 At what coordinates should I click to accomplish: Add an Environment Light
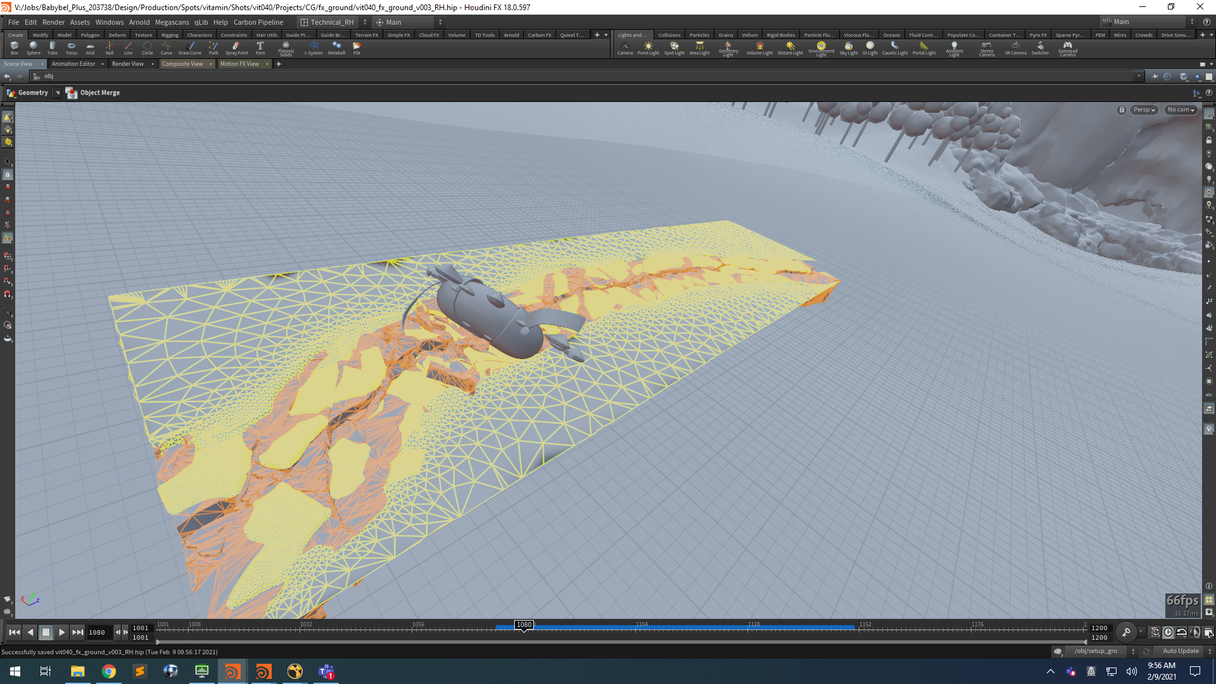[x=821, y=49]
